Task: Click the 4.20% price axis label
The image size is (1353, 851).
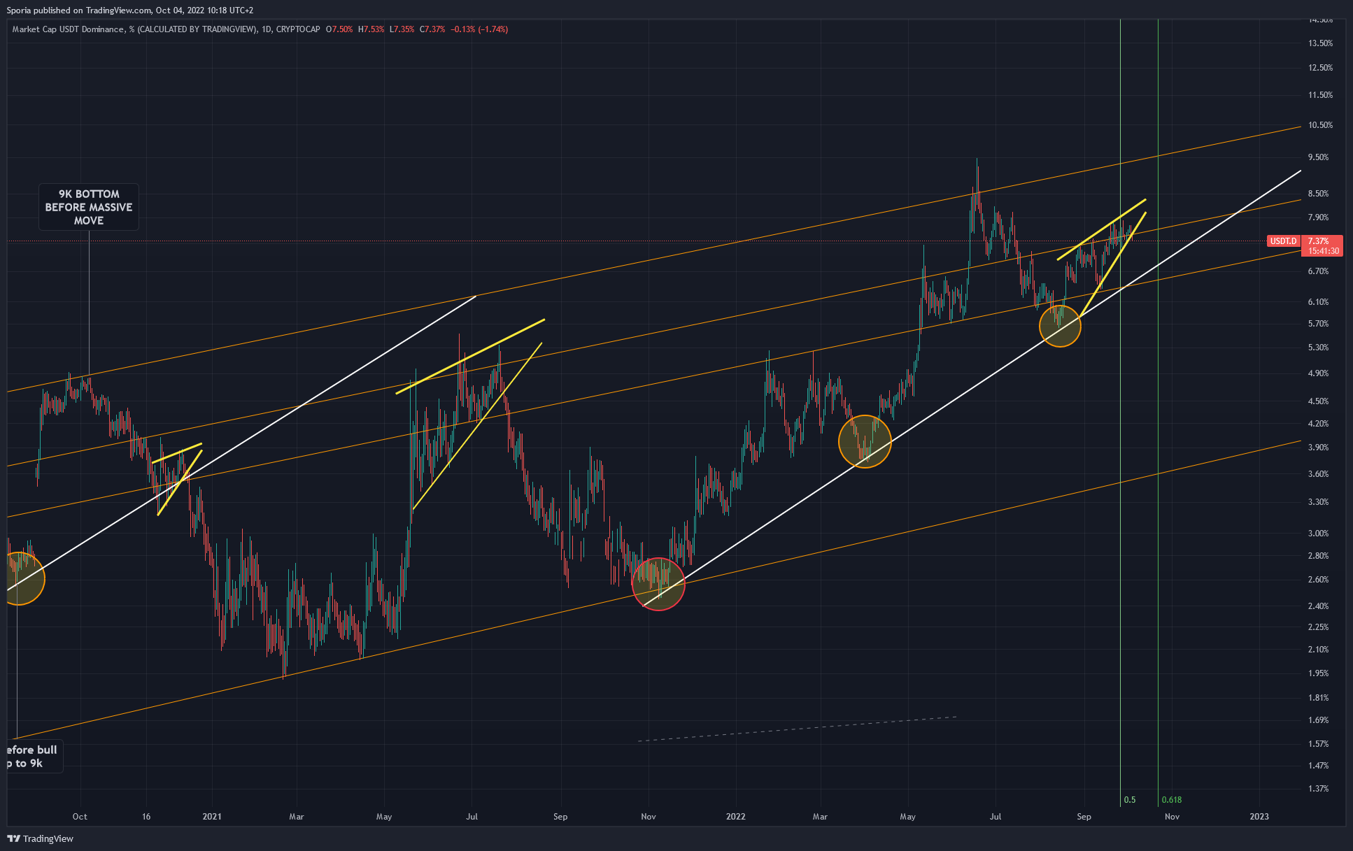Action: pos(1319,424)
